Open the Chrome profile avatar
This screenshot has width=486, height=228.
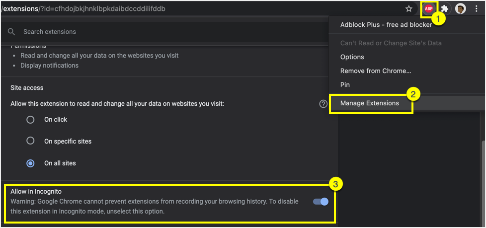(461, 9)
